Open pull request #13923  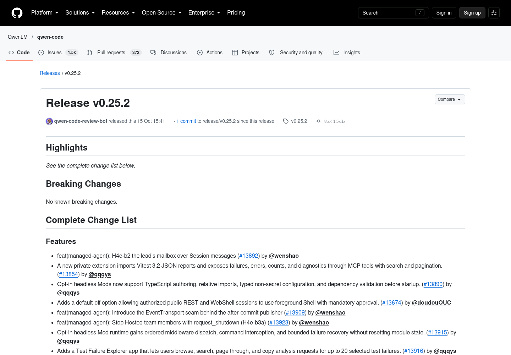click(x=279, y=322)
